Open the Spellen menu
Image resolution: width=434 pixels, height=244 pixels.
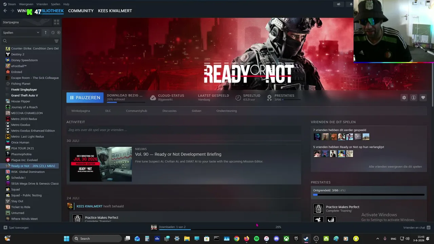coord(55,4)
